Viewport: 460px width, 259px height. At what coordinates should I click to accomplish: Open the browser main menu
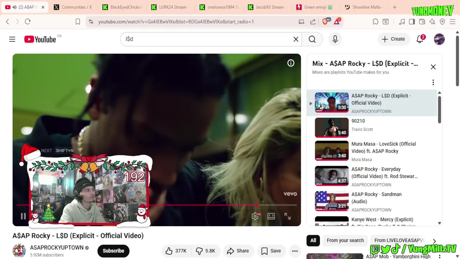(x=452, y=22)
